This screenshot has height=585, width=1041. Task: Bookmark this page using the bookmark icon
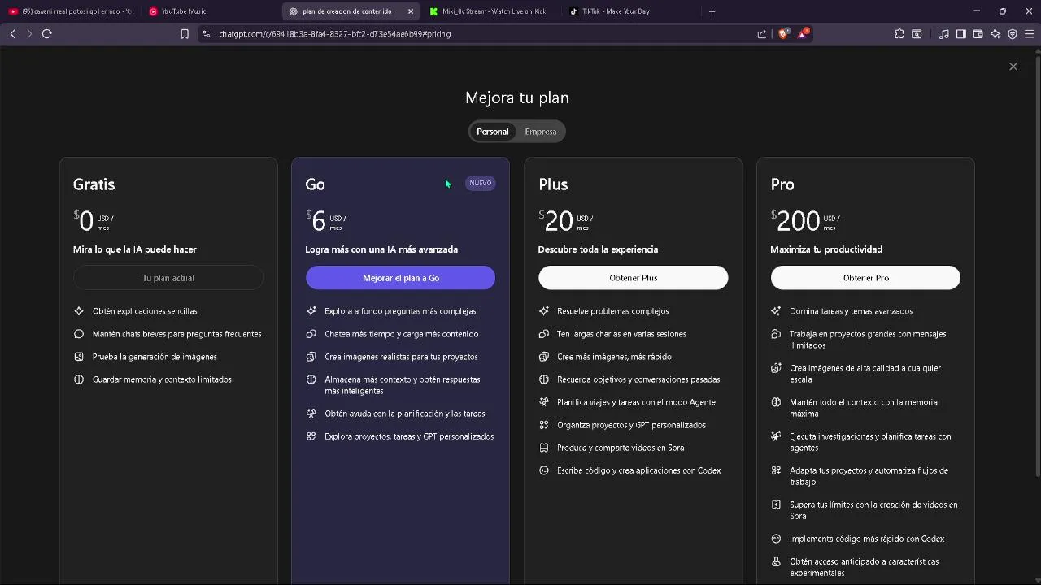[x=185, y=34]
